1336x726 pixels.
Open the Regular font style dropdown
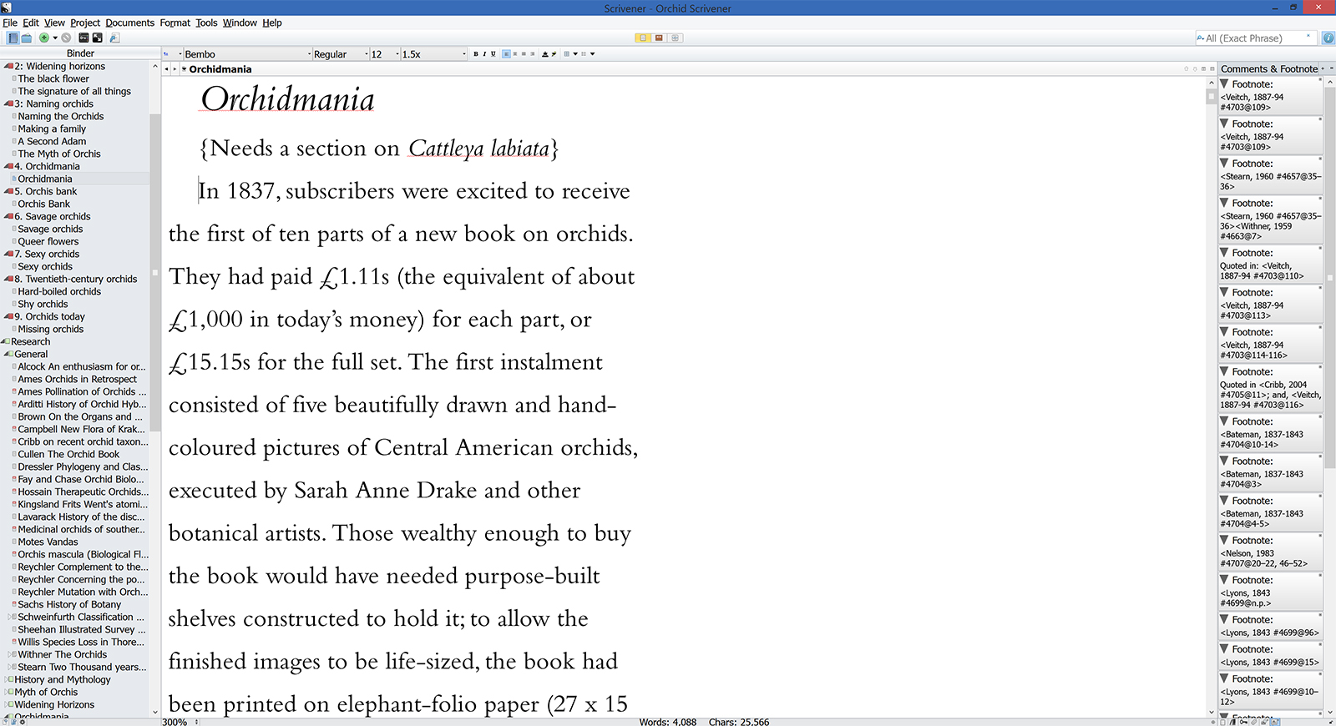(x=341, y=54)
